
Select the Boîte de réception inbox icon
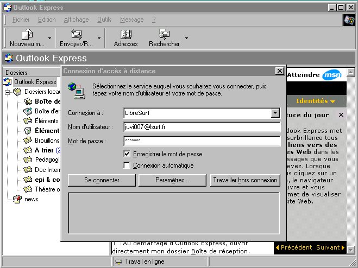click(28, 101)
